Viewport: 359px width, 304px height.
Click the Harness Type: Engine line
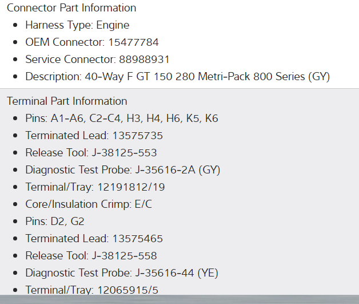coord(77,25)
